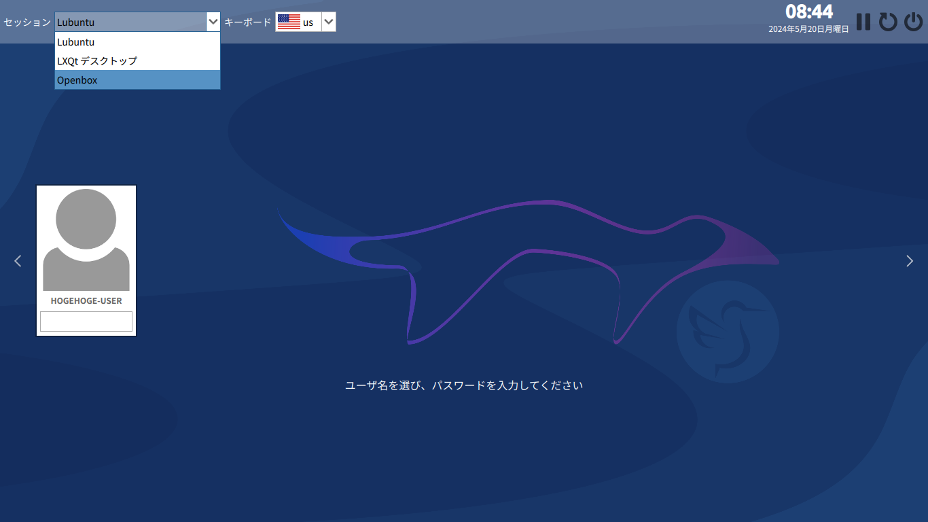
Task: Click the suspend (pause) icon
Action: (x=863, y=22)
